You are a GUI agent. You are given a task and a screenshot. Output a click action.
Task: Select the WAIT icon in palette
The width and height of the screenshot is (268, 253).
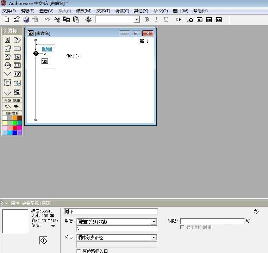(x=7, y=65)
